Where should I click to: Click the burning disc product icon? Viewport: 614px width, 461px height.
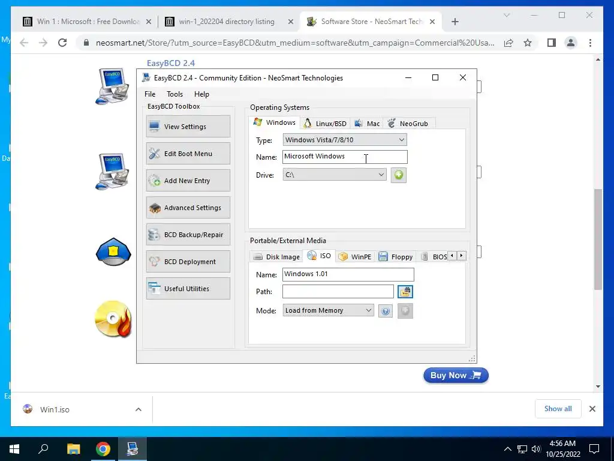tap(113, 319)
